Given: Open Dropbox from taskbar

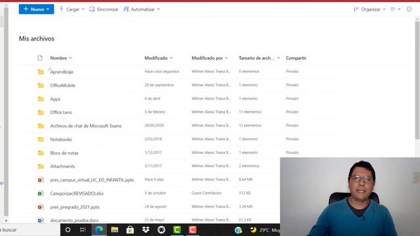Looking at the screenshot, I should (x=146, y=229).
